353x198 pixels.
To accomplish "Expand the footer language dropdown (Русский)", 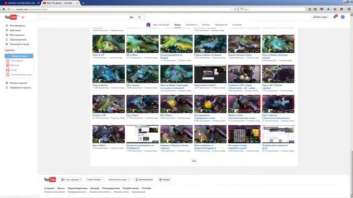I will tap(71, 180).
